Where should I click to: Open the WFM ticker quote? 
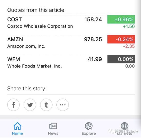point(14,59)
